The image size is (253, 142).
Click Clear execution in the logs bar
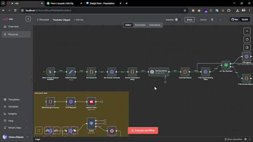234,139
